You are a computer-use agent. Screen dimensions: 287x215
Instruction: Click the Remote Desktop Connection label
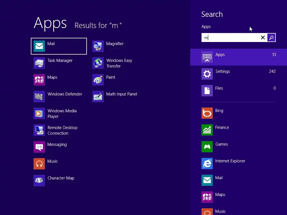63,130
